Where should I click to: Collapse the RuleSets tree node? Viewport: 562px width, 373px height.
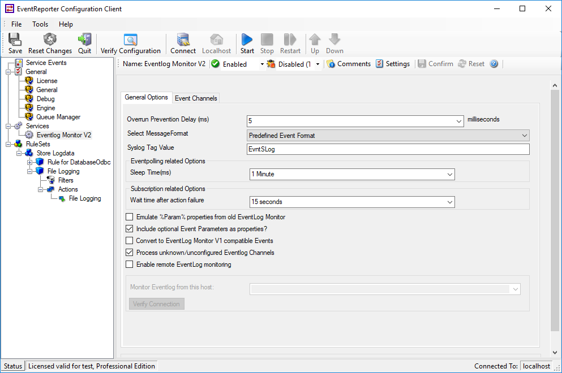pyautogui.click(x=8, y=144)
